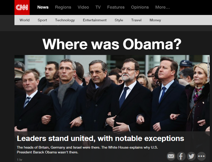This screenshot has width=212, height=162.
Task: Select the TV menu item
Action: coord(98,7)
